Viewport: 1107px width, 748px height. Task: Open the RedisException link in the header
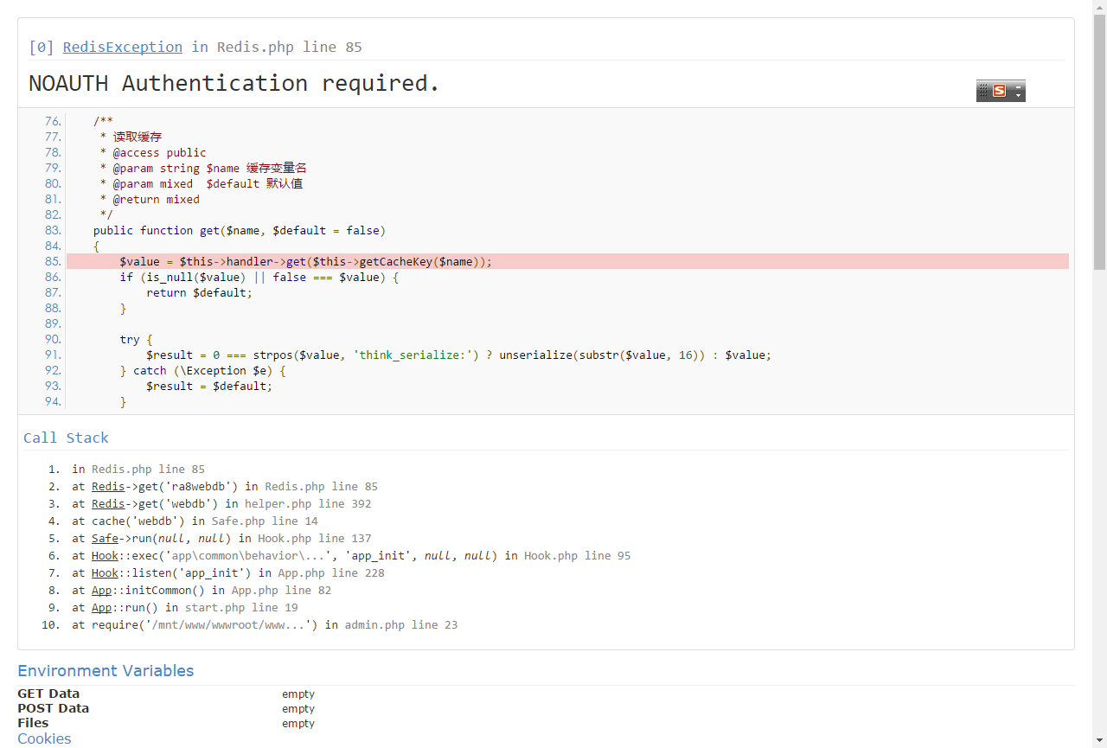[122, 47]
